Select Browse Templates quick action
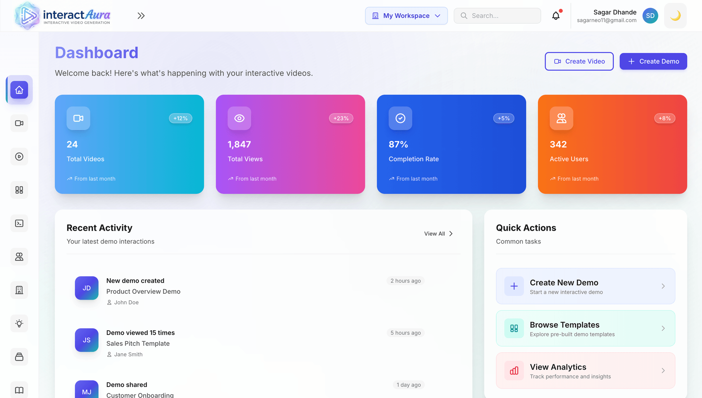The image size is (702, 398). 585,328
